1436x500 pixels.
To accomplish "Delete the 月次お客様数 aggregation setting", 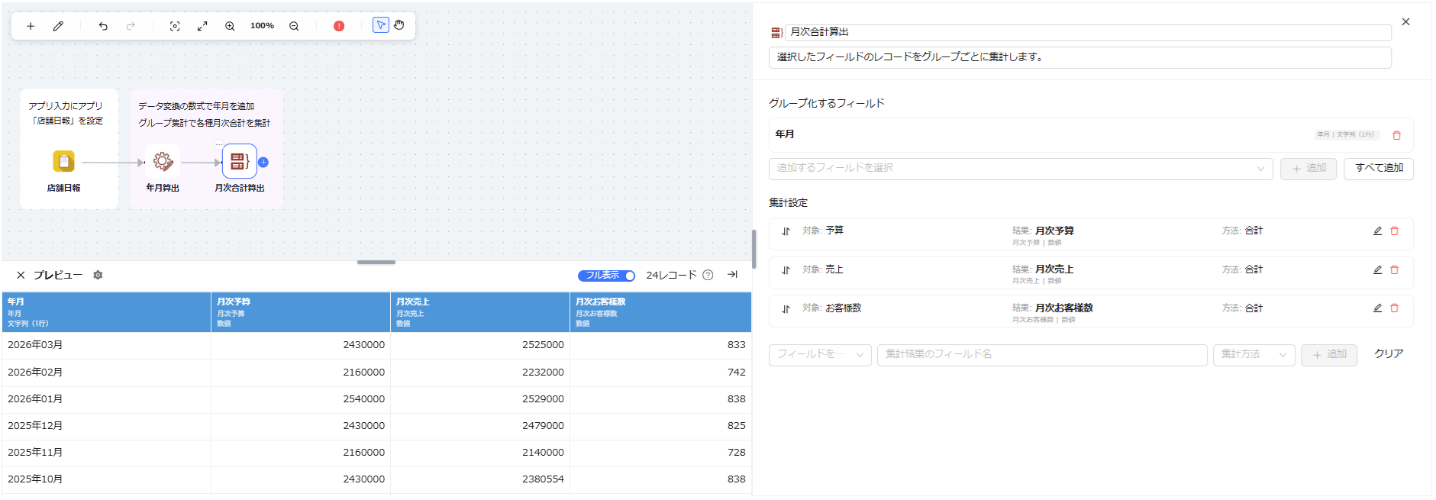I will coord(1394,308).
